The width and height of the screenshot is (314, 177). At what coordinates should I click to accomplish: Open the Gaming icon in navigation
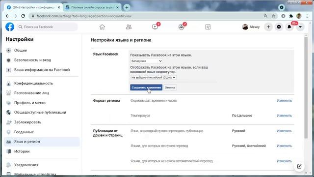[x=208, y=27]
